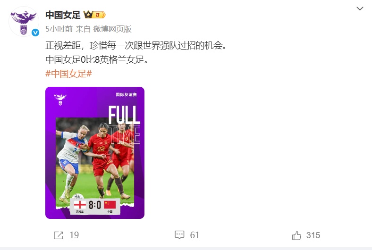Click the comment count 61
This screenshot has width=372, height=250.
tap(194, 235)
